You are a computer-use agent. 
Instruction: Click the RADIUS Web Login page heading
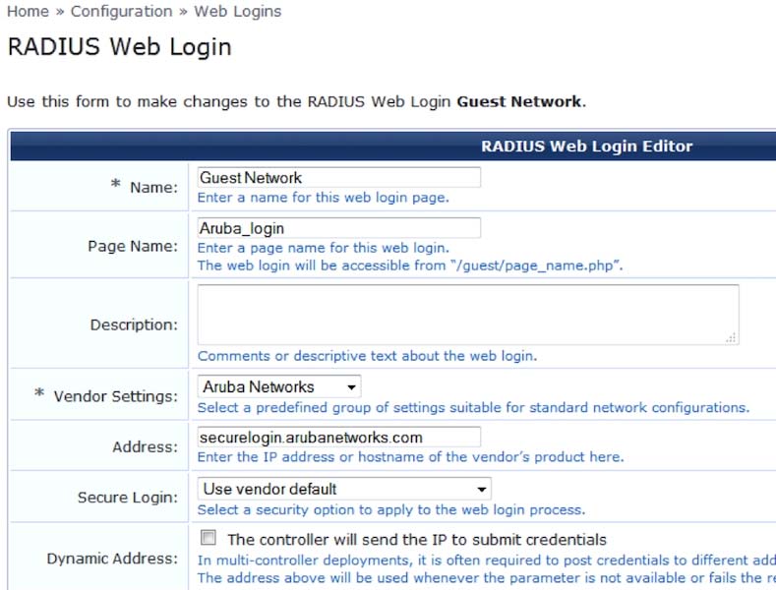point(120,47)
